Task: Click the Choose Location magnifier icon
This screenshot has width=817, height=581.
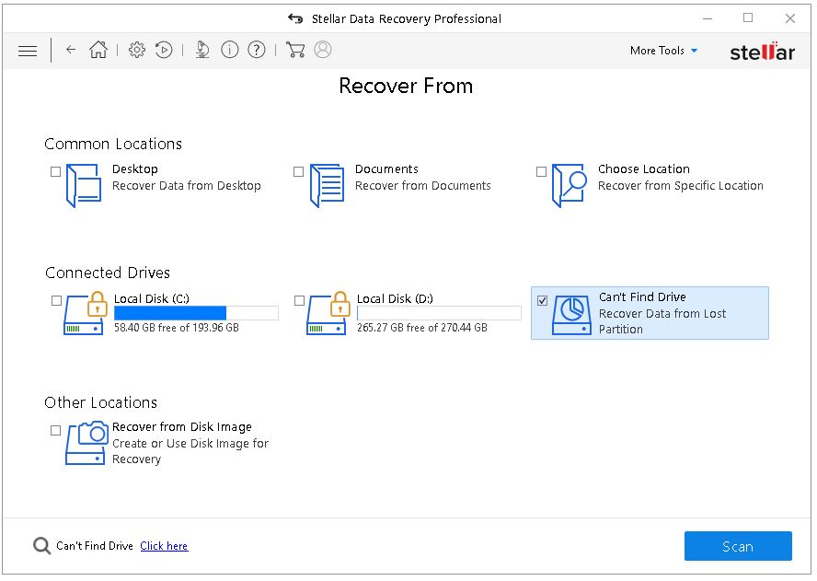Action: (x=570, y=186)
